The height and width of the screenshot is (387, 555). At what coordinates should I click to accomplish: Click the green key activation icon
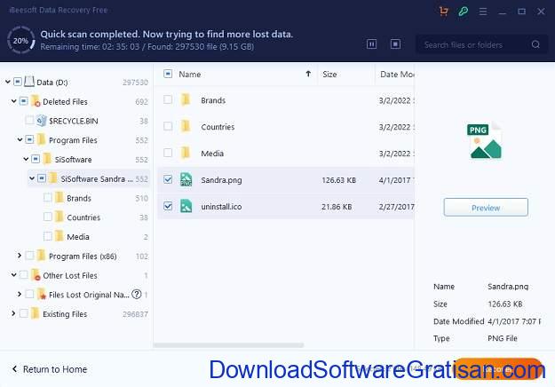pos(463,12)
